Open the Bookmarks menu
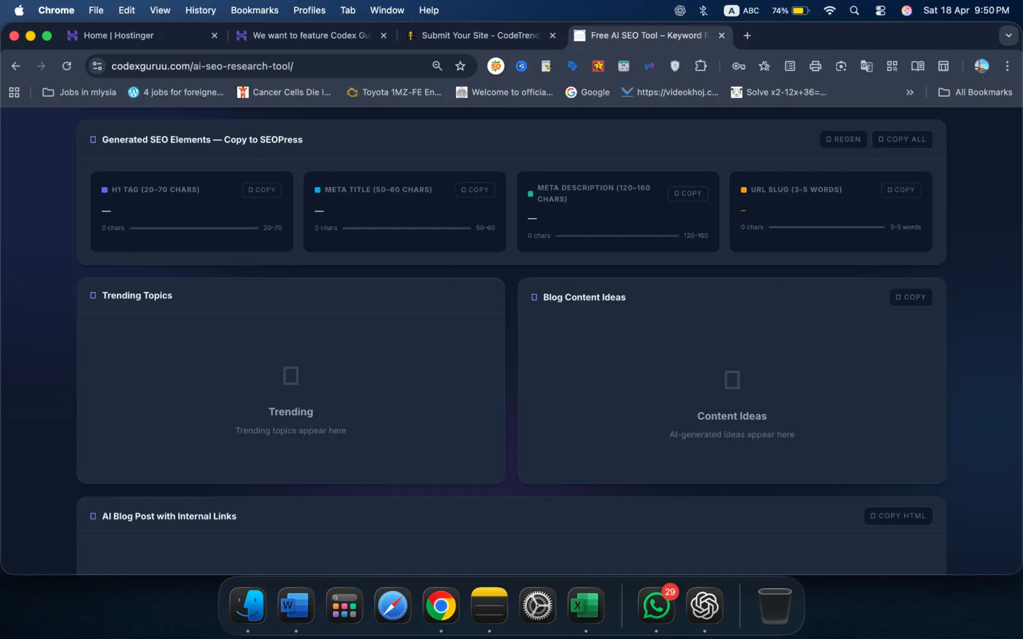This screenshot has width=1023, height=639. point(254,10)
